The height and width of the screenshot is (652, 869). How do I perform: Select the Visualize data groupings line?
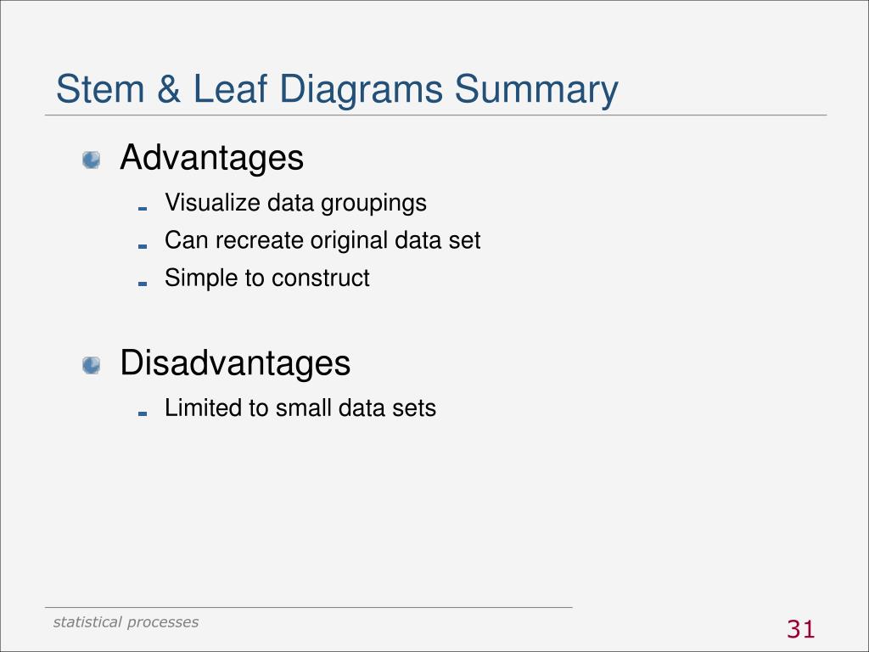tap(296, 204)
